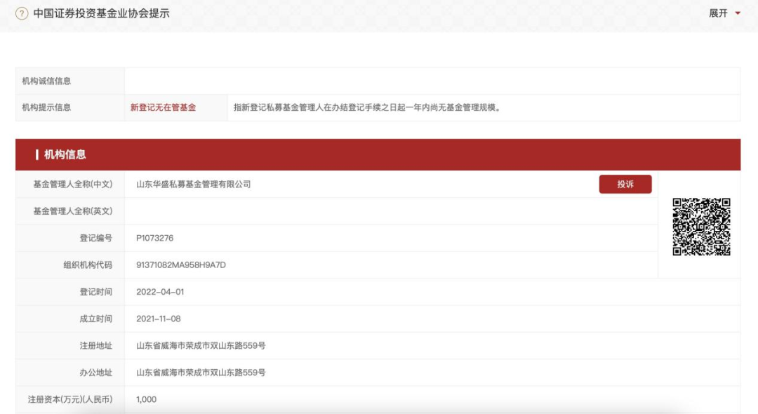
Task: Click the red 投诉 complaint button
Action: tap(625, 184)
